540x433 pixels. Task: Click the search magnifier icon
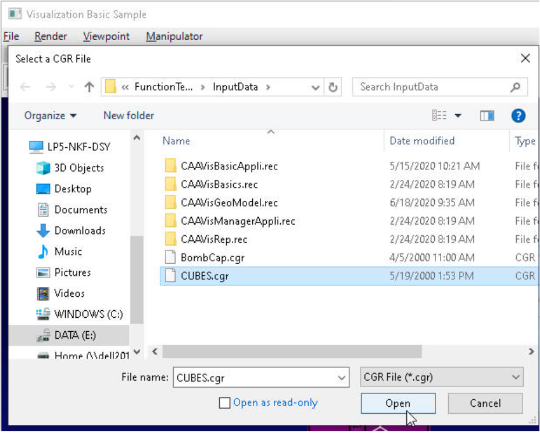click(515, 87)
